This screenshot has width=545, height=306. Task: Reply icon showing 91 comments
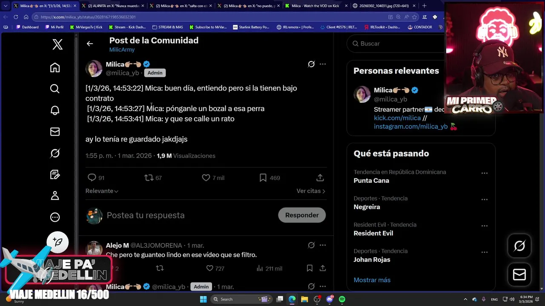[92, 178]
